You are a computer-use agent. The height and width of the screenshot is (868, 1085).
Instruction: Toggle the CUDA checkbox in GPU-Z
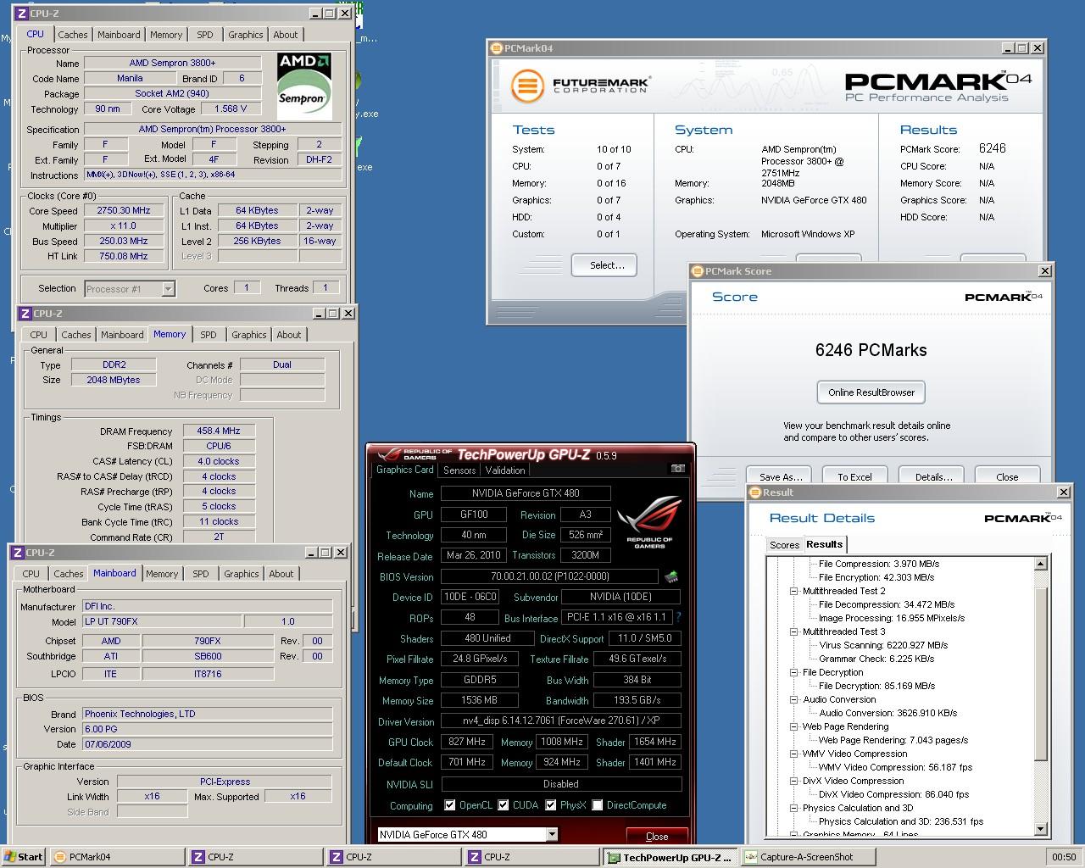504,805
